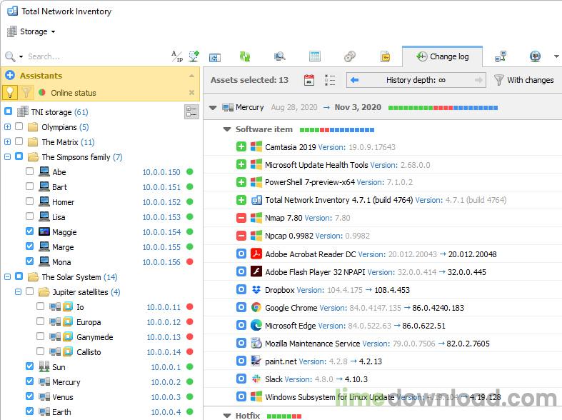The height and width of the screenshot is (420, 562).
Task: Click the red minus icon next to Nmap 7.80
Action: 241,218
